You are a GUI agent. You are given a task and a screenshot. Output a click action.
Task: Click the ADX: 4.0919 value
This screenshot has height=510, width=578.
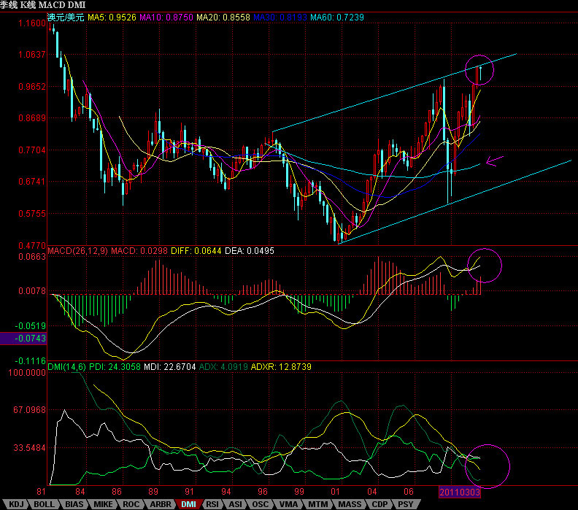point(223,367)
